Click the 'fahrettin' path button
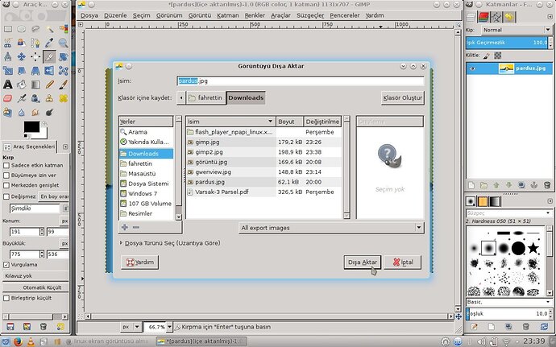 point(205,98)
